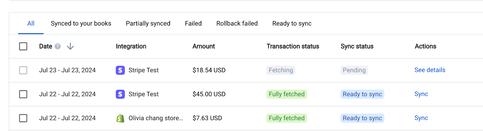
Task: Sync the $7.63 Olivia chang store transaction
Action: coord(421,118)
